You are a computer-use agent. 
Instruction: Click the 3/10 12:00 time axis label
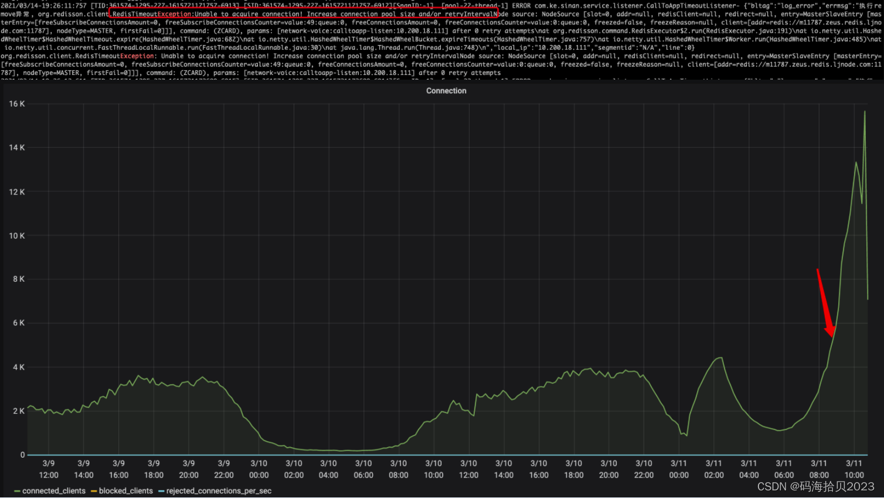[468, 469]
